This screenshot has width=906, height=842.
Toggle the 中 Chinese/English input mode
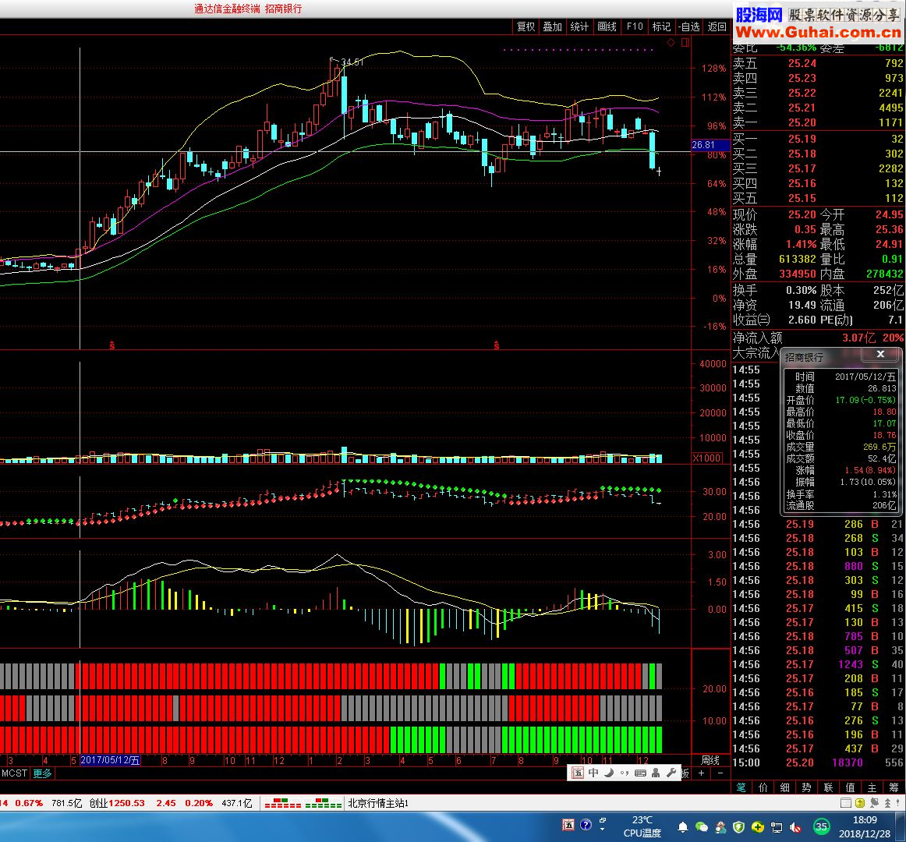pyautogui.click(x=593, y=773)
